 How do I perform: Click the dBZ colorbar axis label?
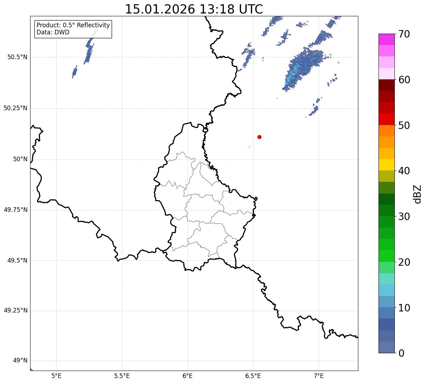[x=417, y=193]
